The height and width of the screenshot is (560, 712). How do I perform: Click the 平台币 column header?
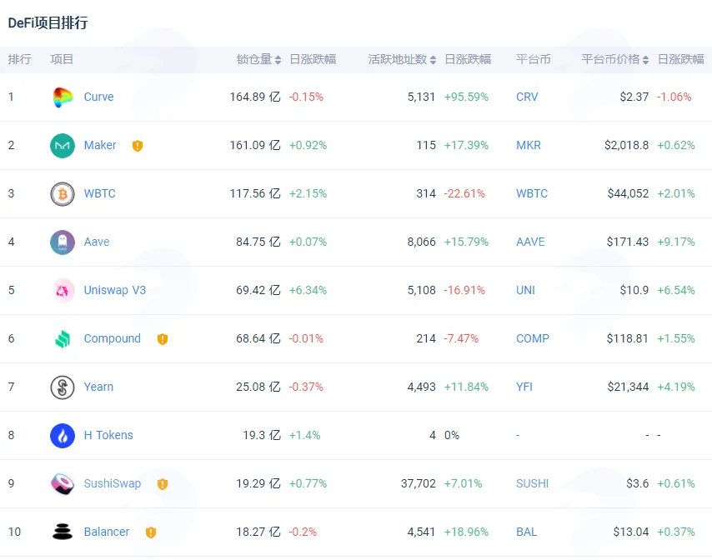533,59
